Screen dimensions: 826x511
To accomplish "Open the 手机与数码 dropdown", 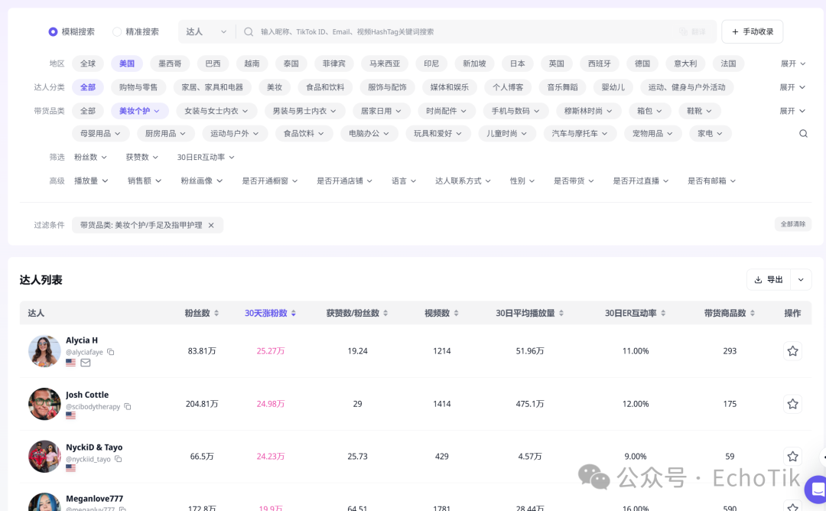I will click(515, 111).
